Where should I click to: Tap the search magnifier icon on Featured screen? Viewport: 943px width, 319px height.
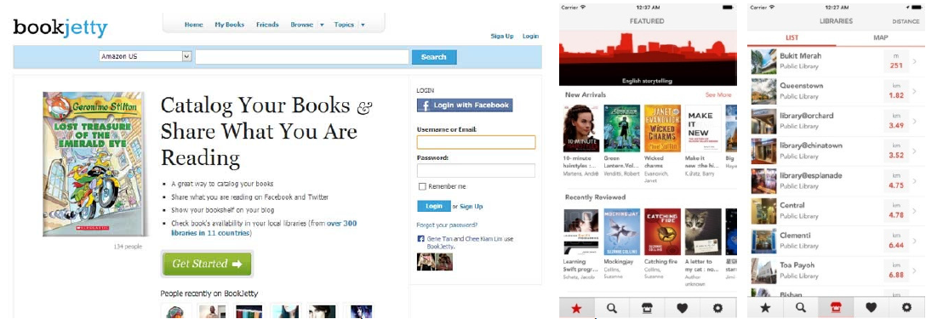[612, 308]
